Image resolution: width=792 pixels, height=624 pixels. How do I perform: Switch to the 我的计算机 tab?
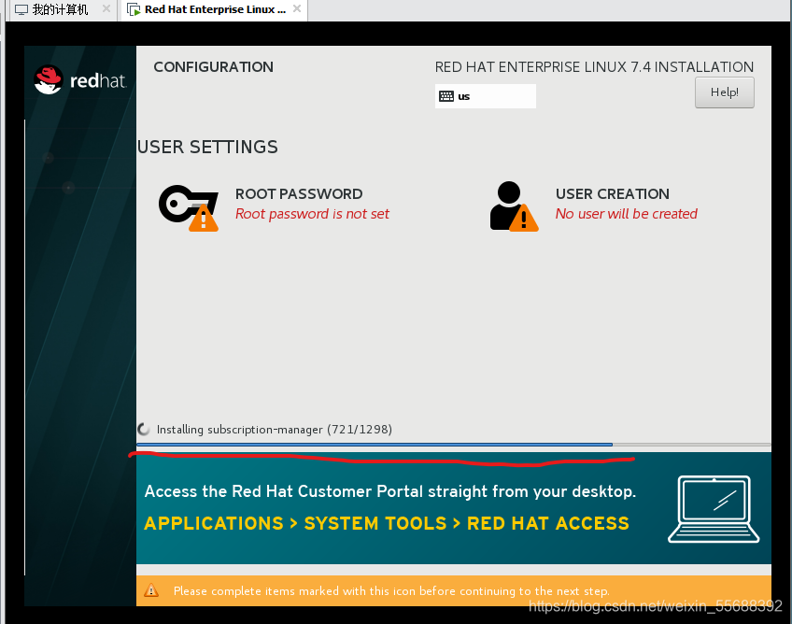pyautogui.click(x=60, y=9)
